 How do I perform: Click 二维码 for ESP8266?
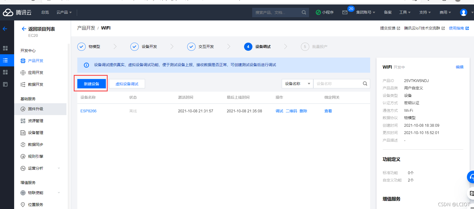[x=291, y=111]
